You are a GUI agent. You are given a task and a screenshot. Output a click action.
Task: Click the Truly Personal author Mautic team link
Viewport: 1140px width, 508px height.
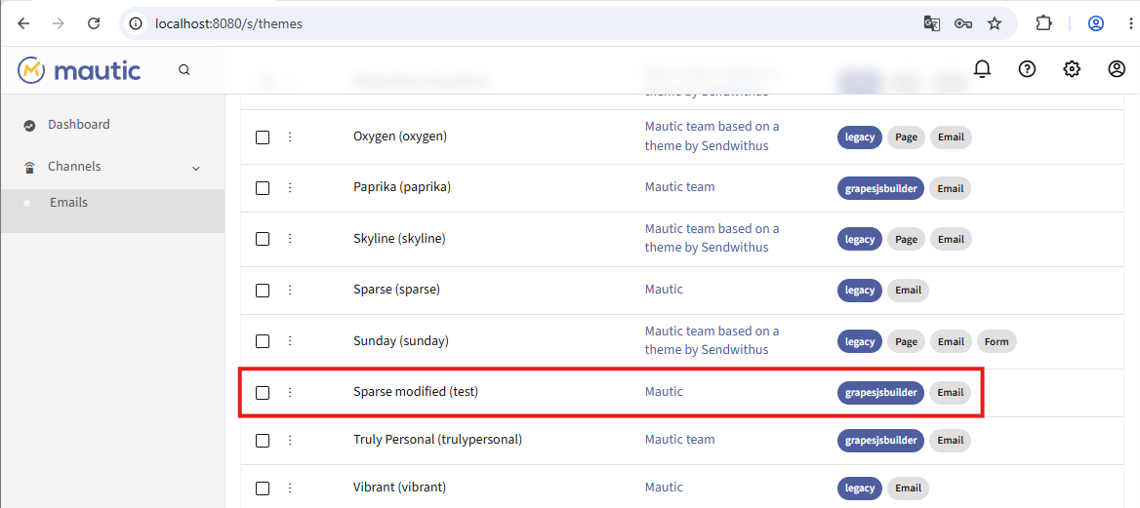pyautogui.click(x=679, y=439)
